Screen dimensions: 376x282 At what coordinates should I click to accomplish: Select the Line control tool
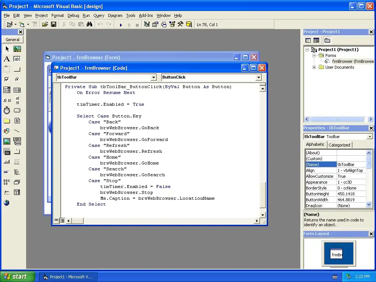click(17, 131)
